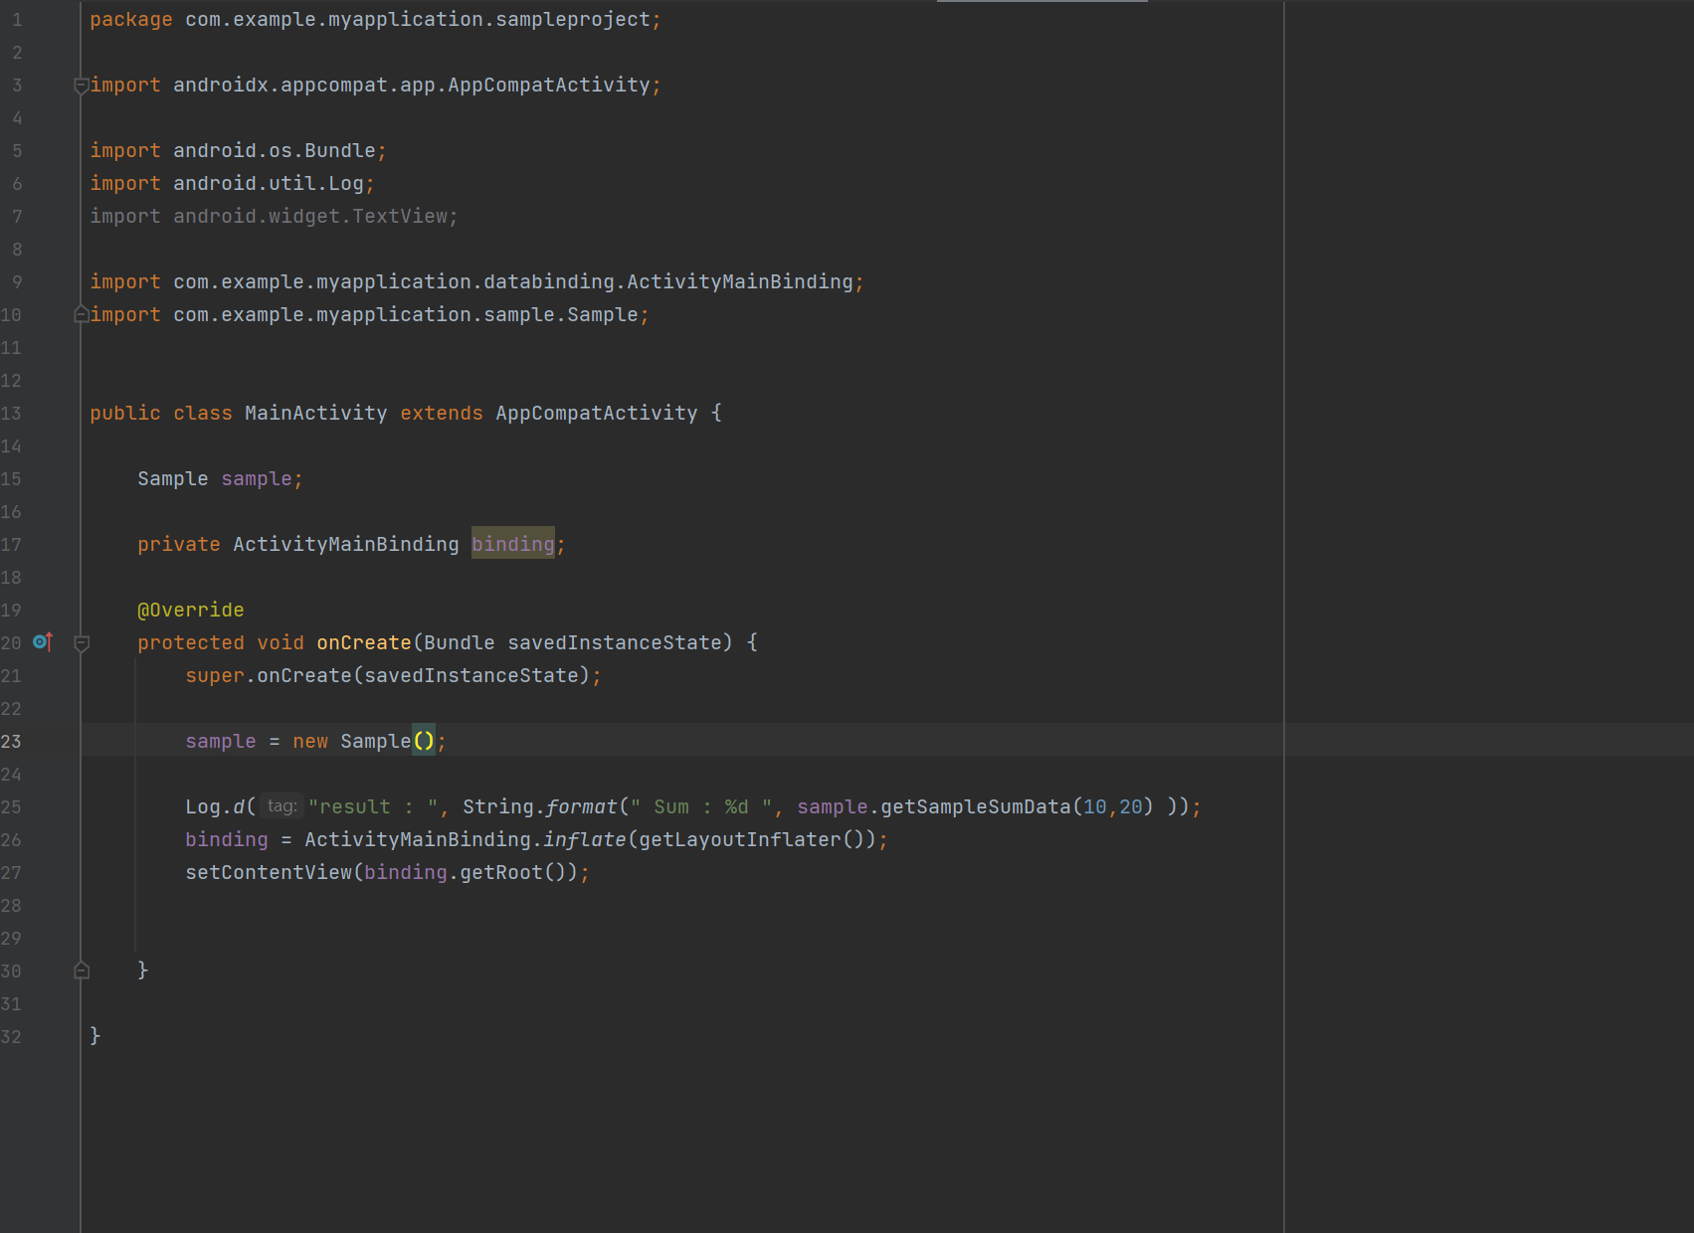This screenshot has height=1233, width=1694.
Task: Click 'getRoot' method call
Action: (x=501, y=872)
